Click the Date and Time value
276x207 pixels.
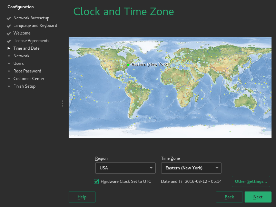tap(203, 181)
